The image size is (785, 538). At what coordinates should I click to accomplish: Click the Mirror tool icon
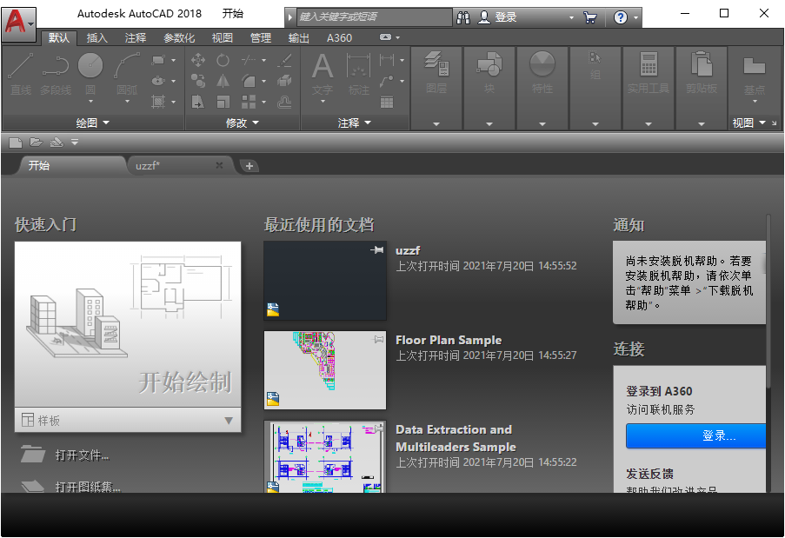(223, 81)
